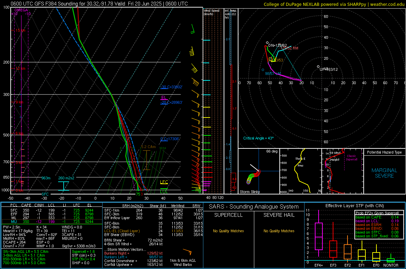The width and height of the screenshot is (406, 269).
Task: Select the highlighted MU parcel row
Action: point(52,222)
